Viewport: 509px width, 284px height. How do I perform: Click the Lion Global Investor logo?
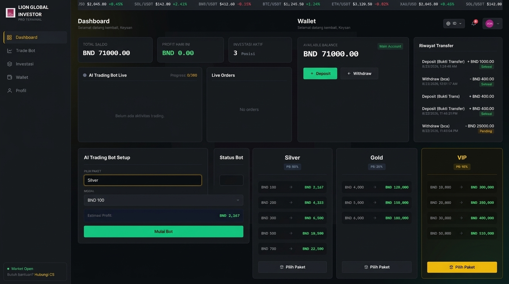11,13
